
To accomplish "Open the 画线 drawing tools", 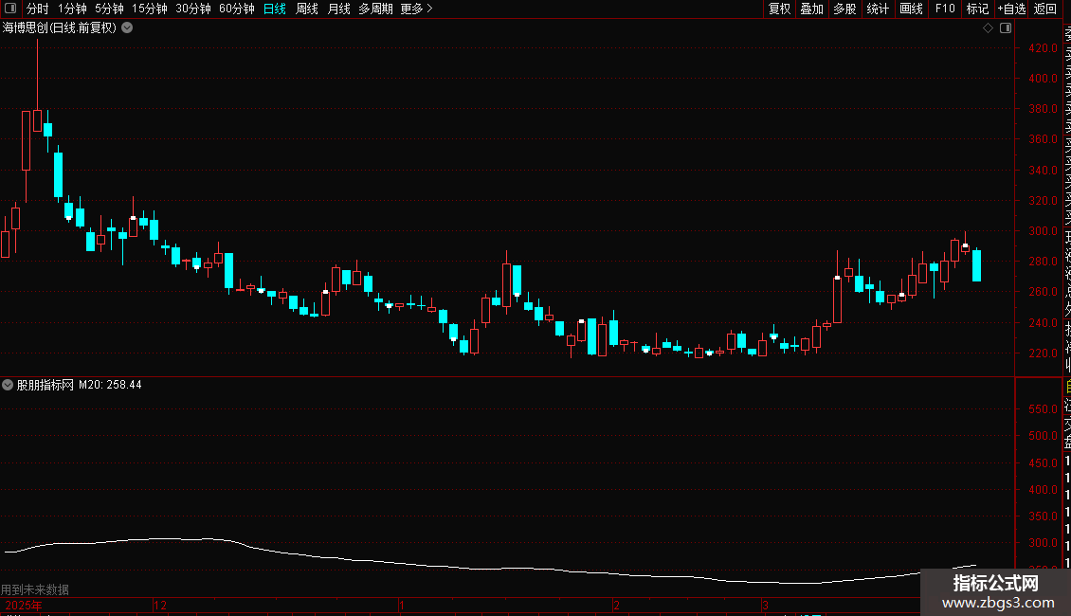I will (x=911, y=9).
